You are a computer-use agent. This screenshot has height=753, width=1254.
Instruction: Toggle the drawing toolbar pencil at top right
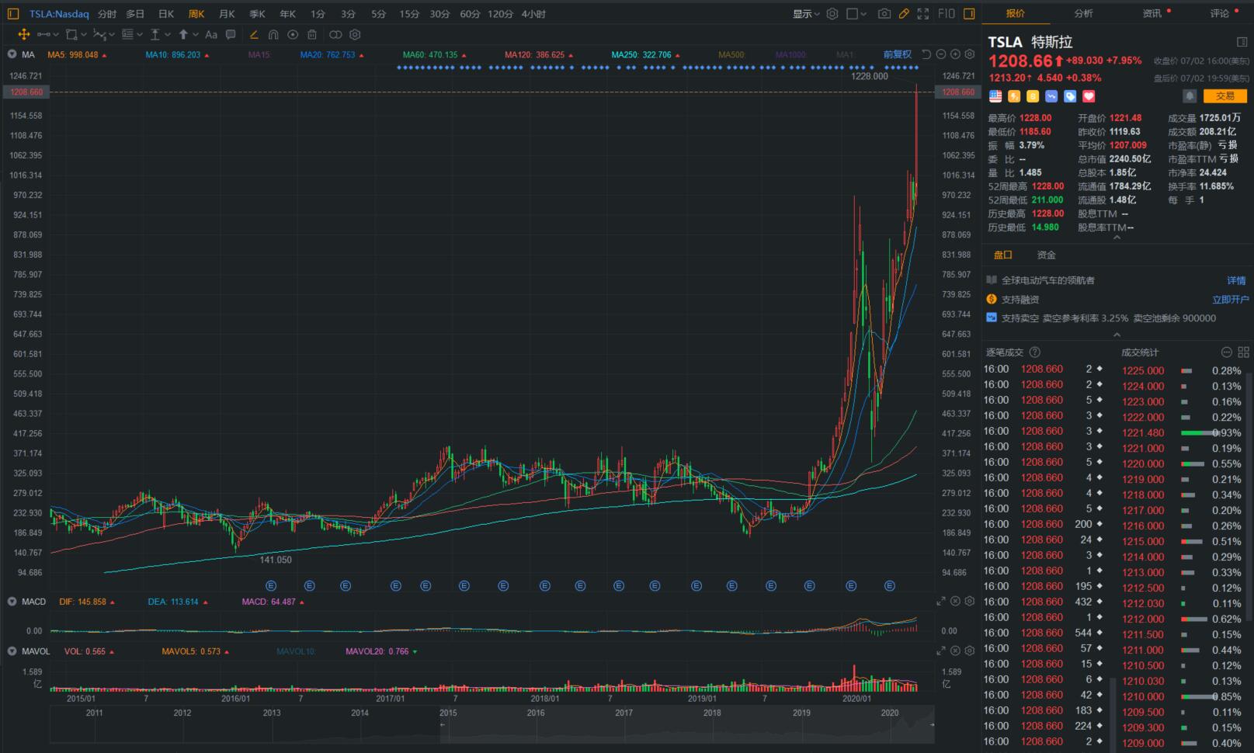pyautogui.click(x=904, y=14)
